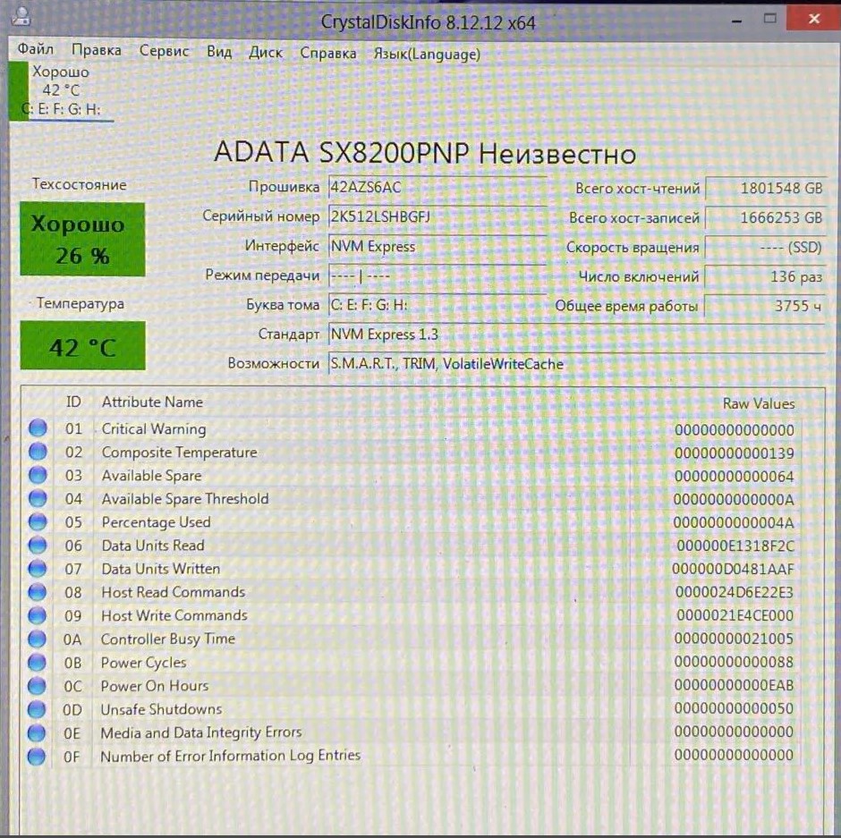Open the Диск menu
The height and width of the screenshot is (838, 841).
266,53
